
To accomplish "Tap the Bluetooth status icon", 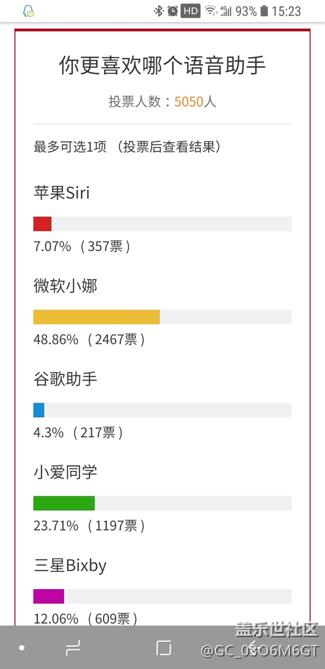I will pos(158,11).
